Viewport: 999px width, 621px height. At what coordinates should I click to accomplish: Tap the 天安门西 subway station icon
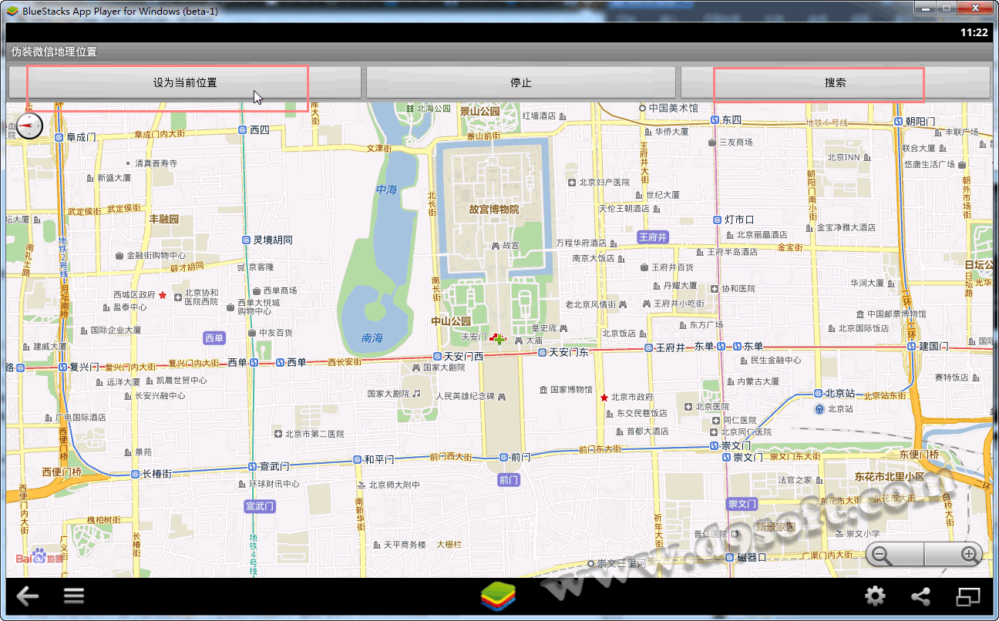[x=437, y=356]
